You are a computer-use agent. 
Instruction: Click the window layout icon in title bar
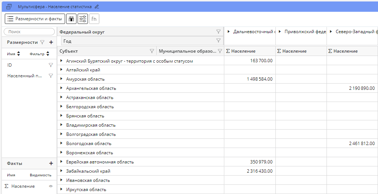(9, 7)
